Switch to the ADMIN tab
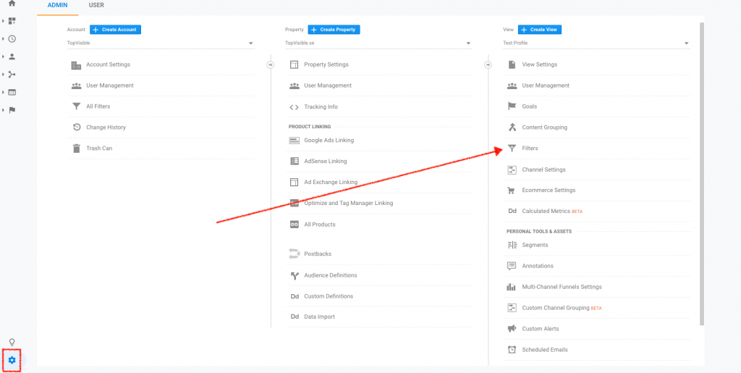The height and width of the screenshot is (373, 741). 58,6
